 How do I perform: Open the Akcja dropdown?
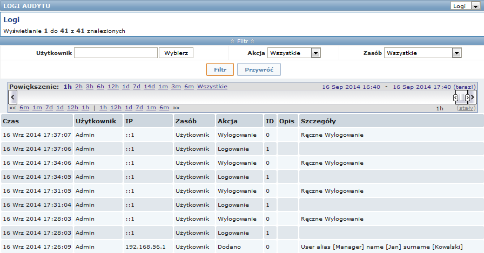(294, 53)
